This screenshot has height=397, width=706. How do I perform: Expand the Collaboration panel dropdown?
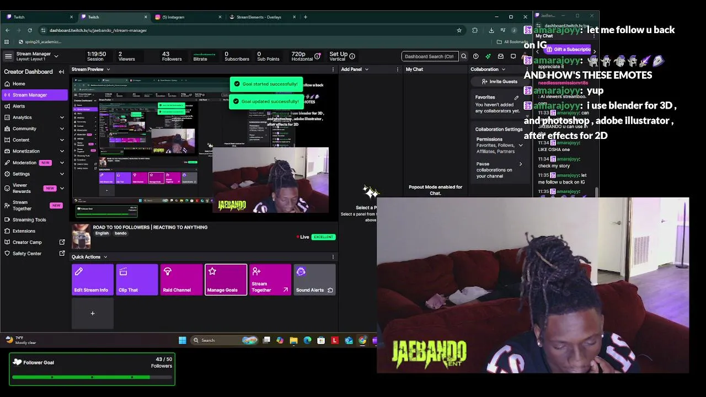(x=503, y=69)
